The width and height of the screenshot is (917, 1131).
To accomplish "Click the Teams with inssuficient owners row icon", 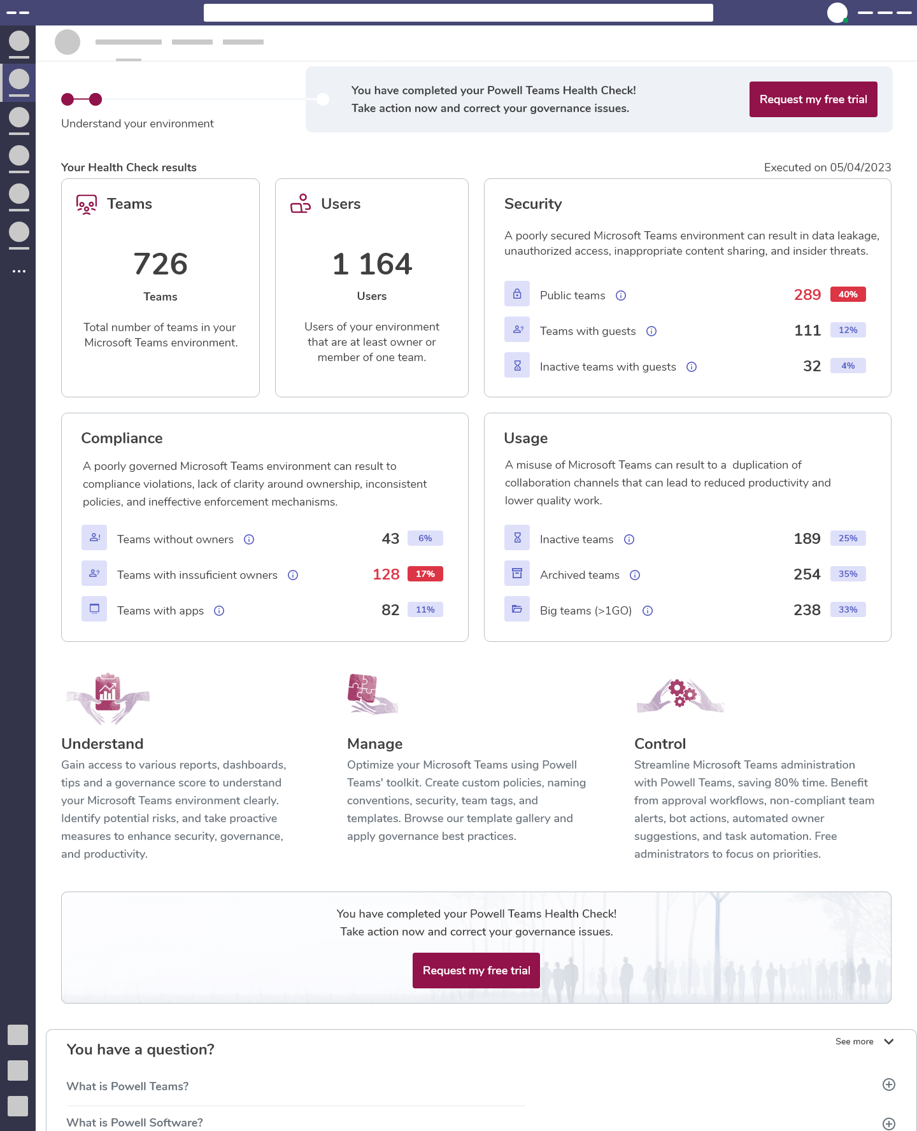I will coord(94,573).
